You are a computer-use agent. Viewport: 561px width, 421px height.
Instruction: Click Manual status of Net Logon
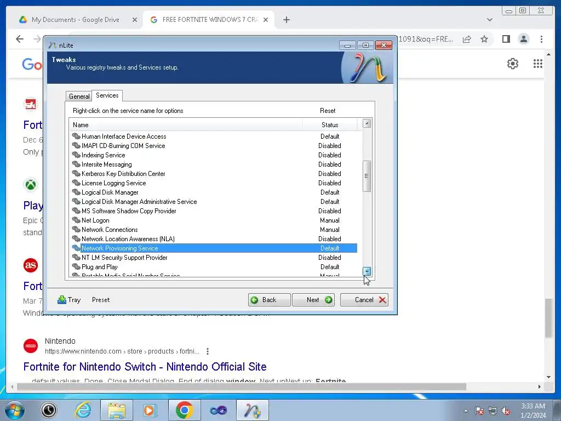pos(329,220)
